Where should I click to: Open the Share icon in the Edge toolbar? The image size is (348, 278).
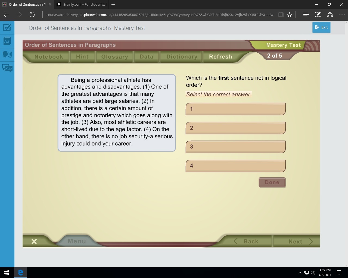[330, 15]
